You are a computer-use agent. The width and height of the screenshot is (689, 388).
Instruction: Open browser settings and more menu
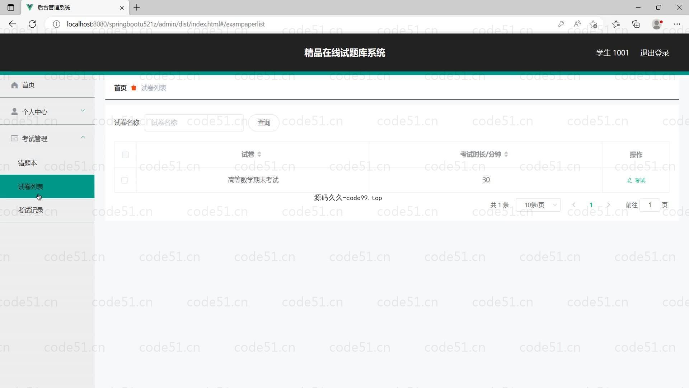point(677,24)
